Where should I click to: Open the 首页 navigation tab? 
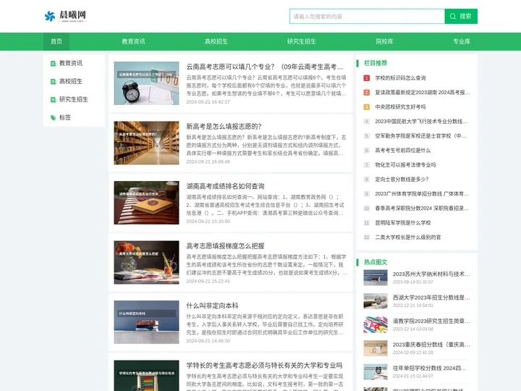click(x=56, y=41)
